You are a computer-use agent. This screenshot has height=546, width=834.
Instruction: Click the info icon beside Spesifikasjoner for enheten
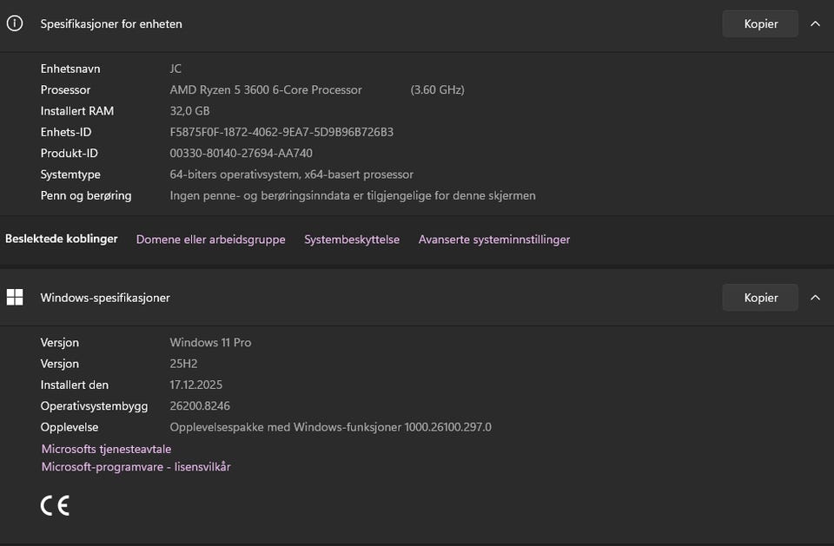coord(15,23)
